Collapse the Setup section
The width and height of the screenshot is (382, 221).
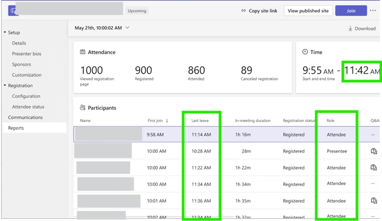[5, 32]
